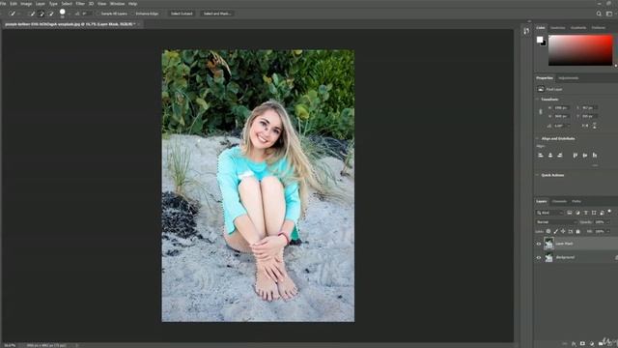This screenshot has width=618, height=348.
Task: Toggle layer filtering switch in Layers panel
Action: click(x=609, y=212)
